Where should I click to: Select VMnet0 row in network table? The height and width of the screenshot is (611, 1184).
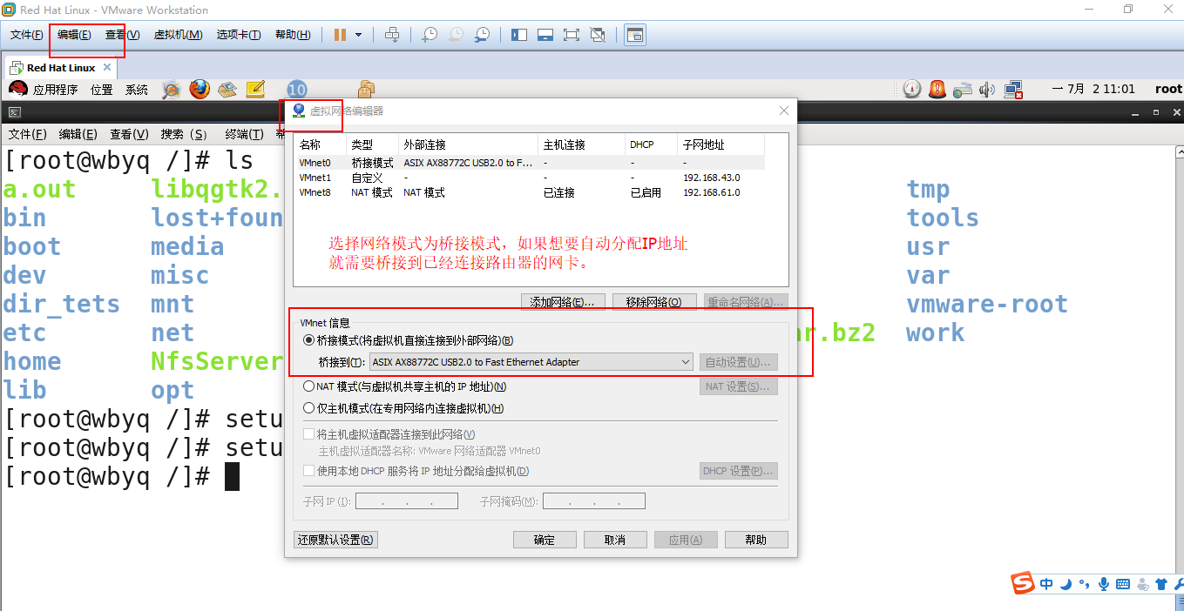tap(530, 163)
